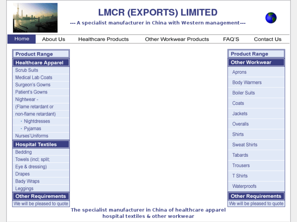Click the Shanghai skyline header image
Image resolution: width=297 pixels, height=222 pixels.
[x=35, y=18]
